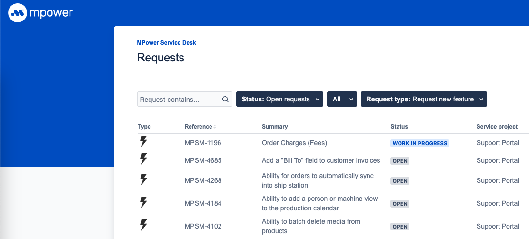
Task: Open the MPower Service Desk link
Action: (166, 43)
